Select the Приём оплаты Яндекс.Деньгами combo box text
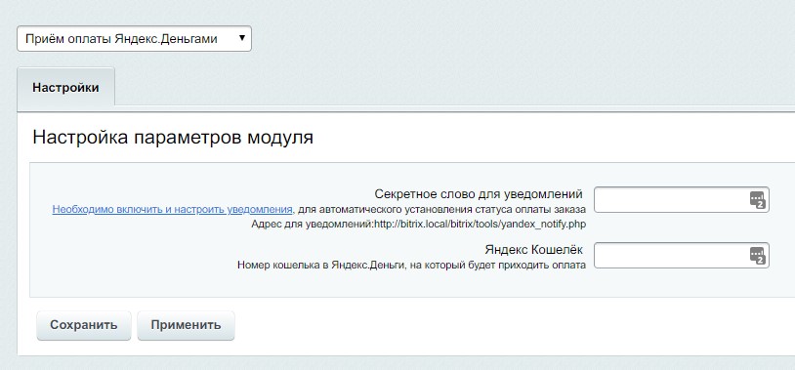The width and height of the screenshot is (795, 370). tap(121, 38)
